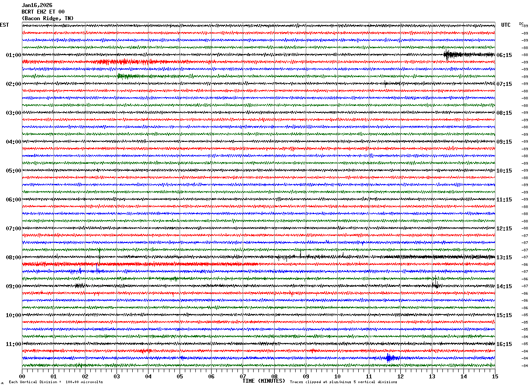Screen dimensions: 530x388
Task: Click the TIME (MINUTES) axis title
Action: 264,381
